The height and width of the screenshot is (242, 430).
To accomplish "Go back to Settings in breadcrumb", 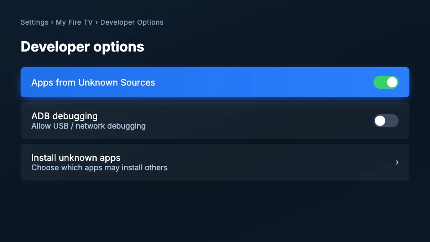I will click(x=34, y=22).
